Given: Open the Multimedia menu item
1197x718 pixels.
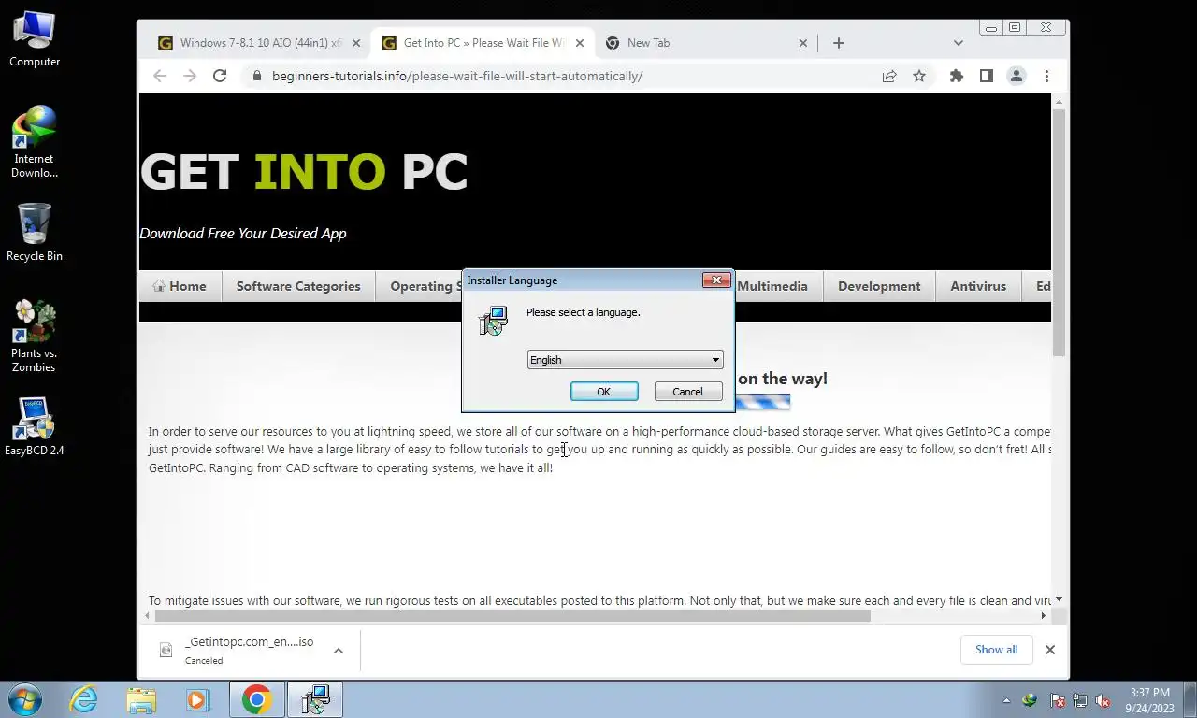Looking at the screenshot, I should tap(772, 286).
